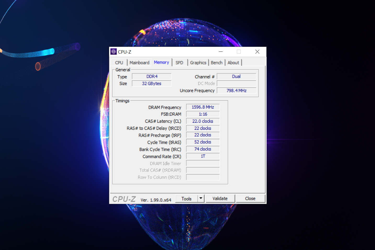The image size is (375, 250).
Task: Select the DDR4 type value
Action: point(152,76)
